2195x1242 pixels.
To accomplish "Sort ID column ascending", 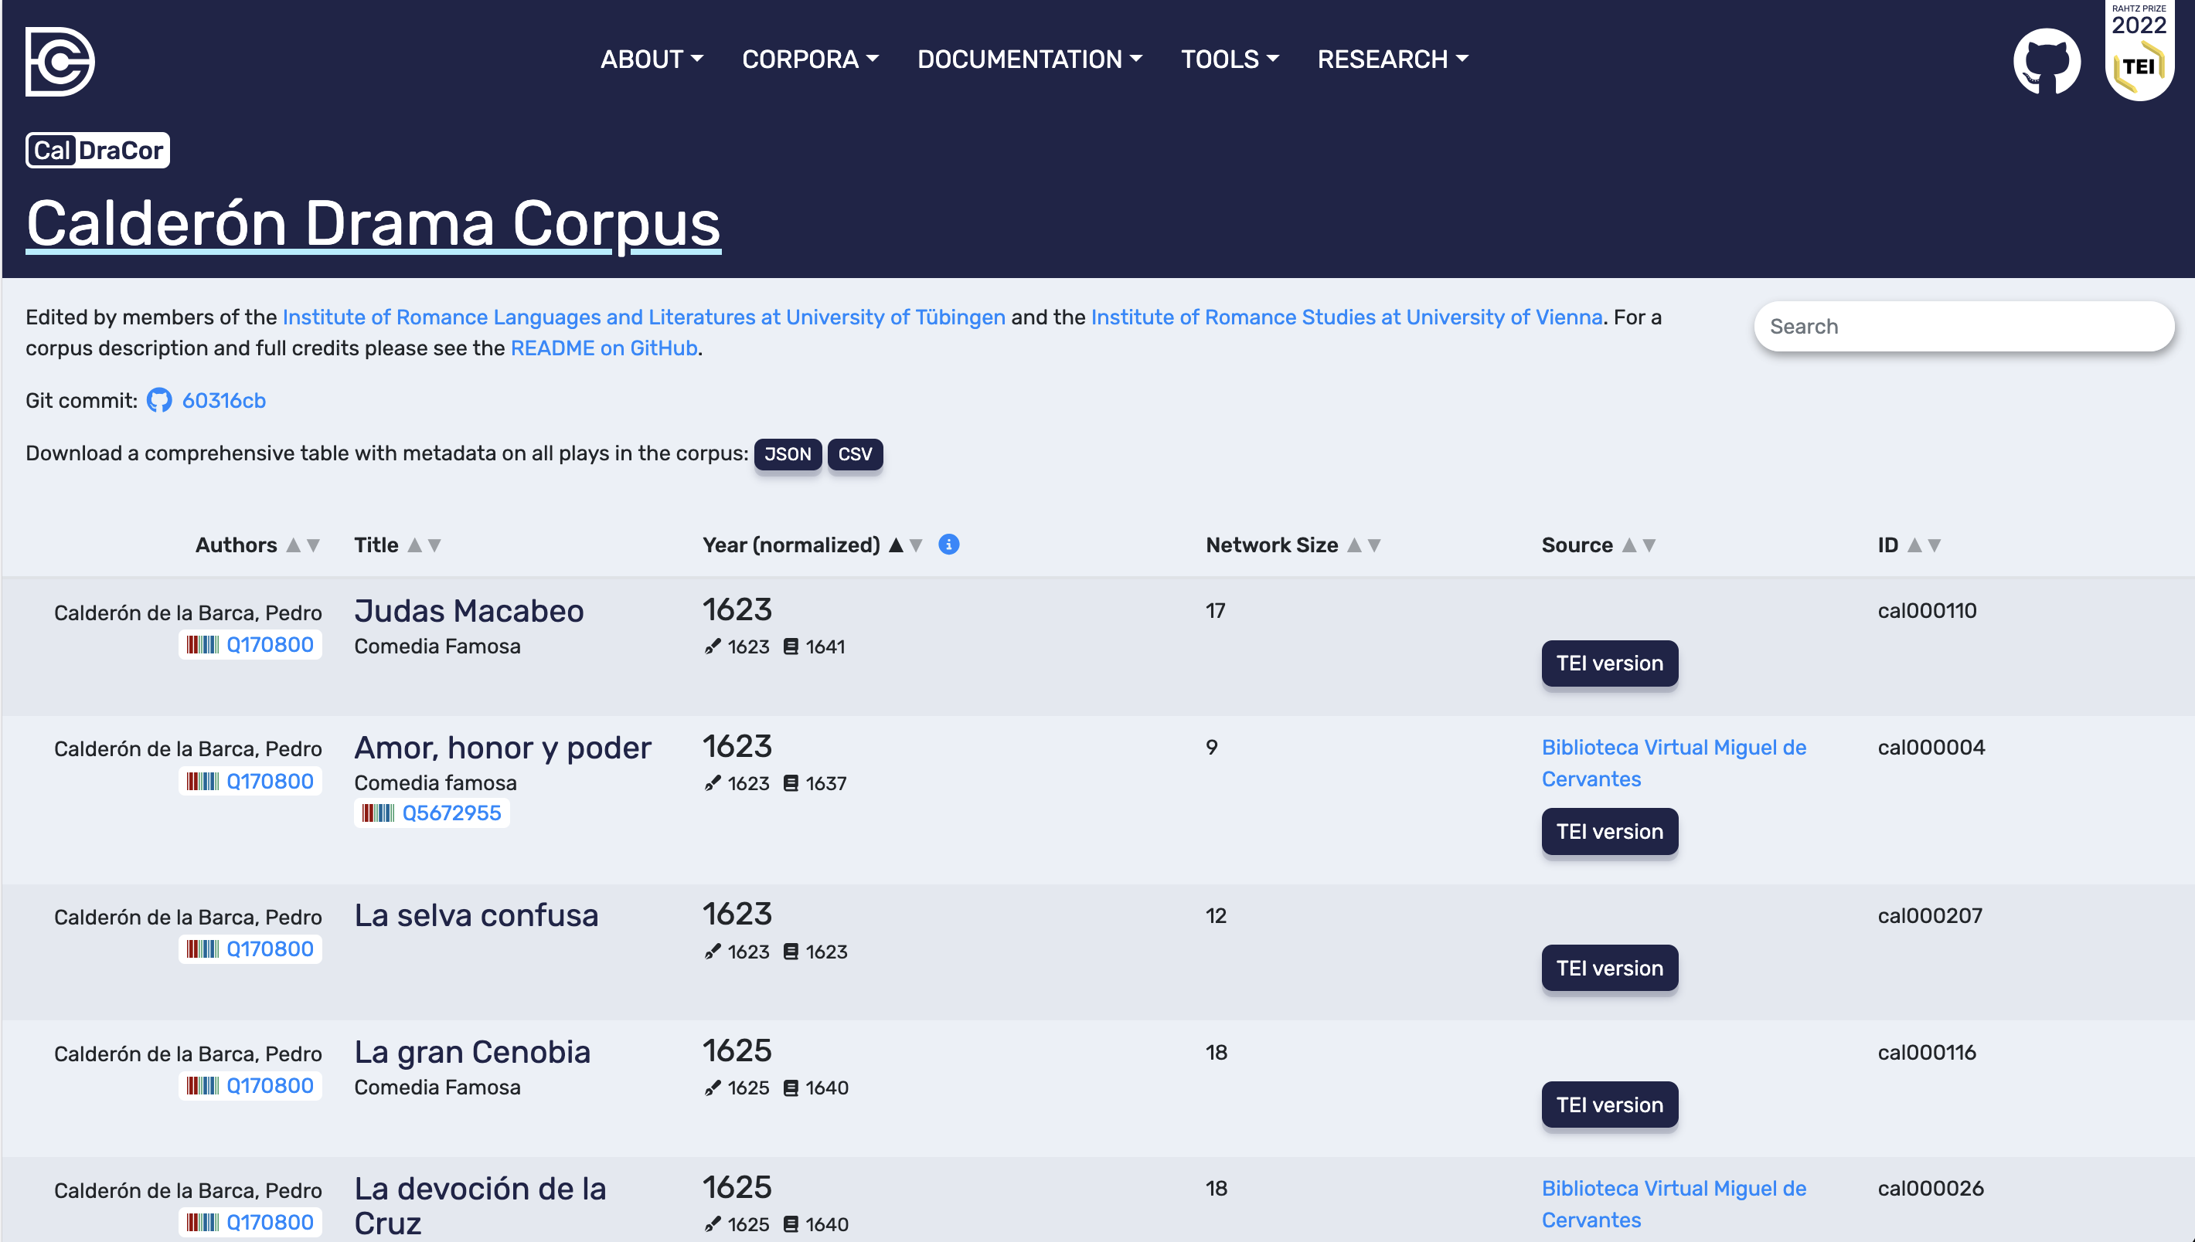I will pos(1914,545).
